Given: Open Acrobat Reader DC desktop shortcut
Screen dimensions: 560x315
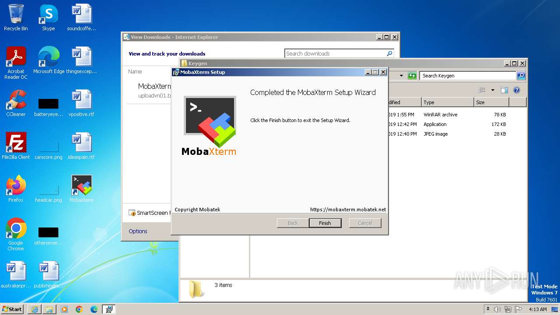Looking at the screenshot, I should 16,63.
